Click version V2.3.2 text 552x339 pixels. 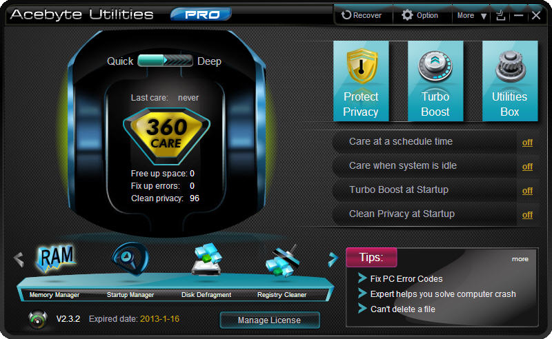pyautogui.click(x=68, y=319)
